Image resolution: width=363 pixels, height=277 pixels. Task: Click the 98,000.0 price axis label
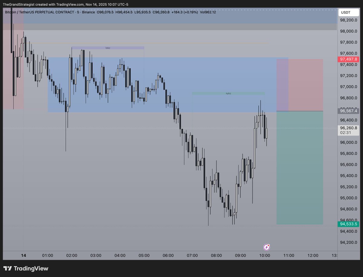click(x=349, y=31)
